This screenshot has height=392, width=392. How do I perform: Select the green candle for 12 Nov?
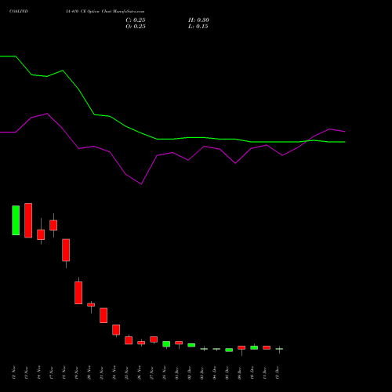[x=16, y=220]
